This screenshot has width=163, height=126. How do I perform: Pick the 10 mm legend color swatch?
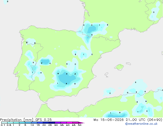click(x=34, y=123)
